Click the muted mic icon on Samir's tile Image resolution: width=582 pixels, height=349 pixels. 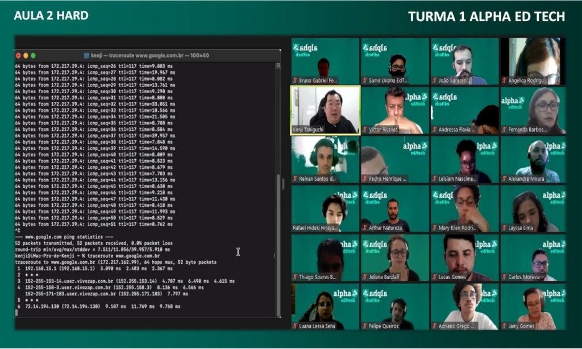point(365,80)
